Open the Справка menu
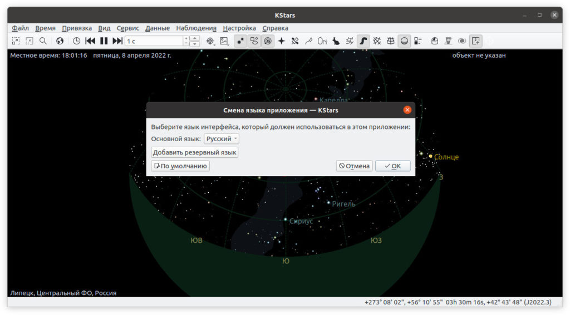 click(x=275, y=28)
